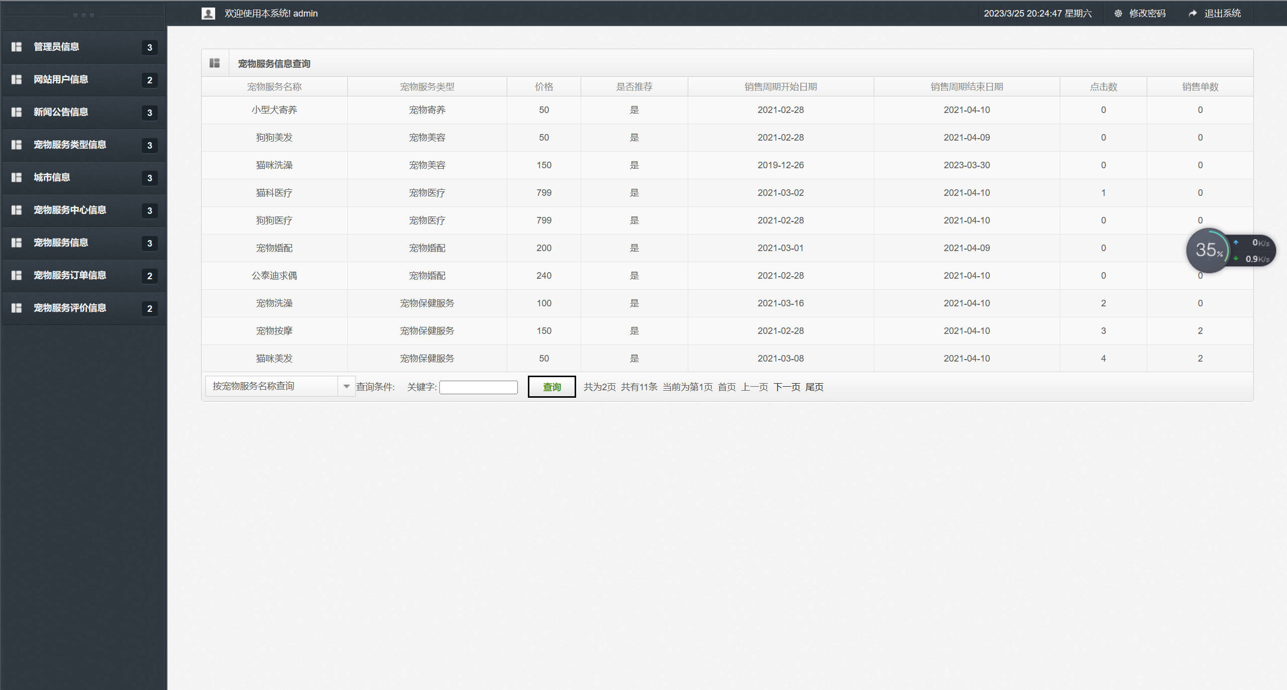
Task: Click the sidebar collapse handle dots at top
Action: [x=83, y=16]
